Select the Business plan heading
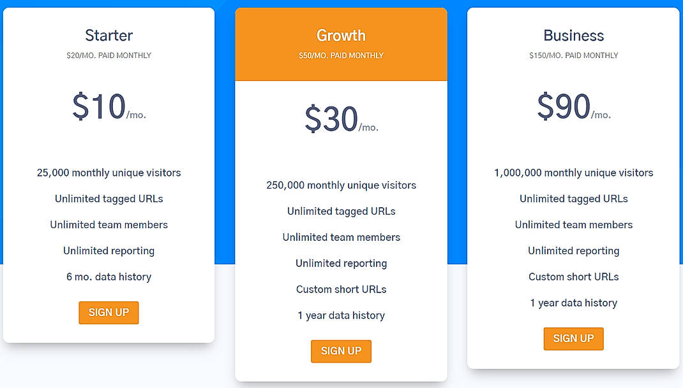Viewport: 683px width, 388px height. [x=573, y=36]
